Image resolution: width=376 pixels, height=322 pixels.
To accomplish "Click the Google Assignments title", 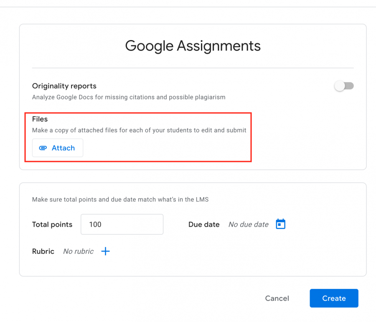I will (193, 46).
